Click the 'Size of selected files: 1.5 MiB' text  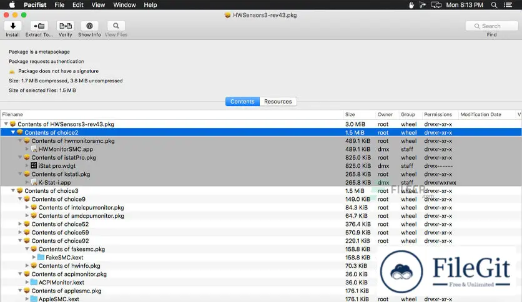(x=42, y=90)
